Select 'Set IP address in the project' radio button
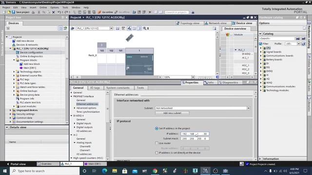 pos(156,128)
